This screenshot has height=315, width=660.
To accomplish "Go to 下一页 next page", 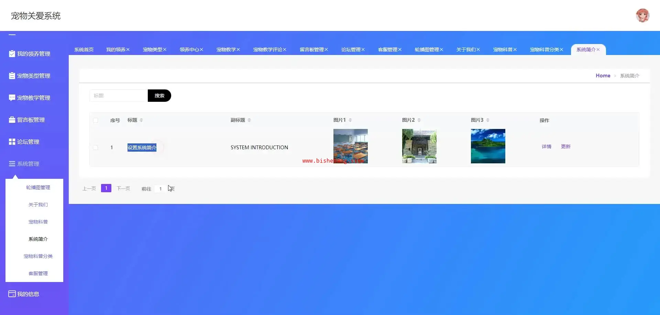I will tap(123, 188).
